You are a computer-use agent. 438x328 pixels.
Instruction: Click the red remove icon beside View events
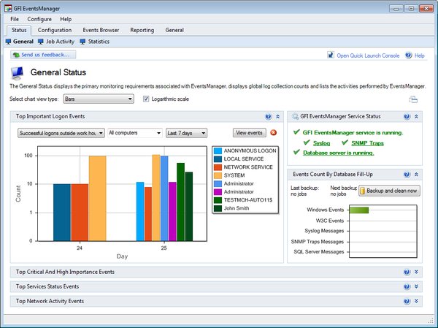(274, 132)
